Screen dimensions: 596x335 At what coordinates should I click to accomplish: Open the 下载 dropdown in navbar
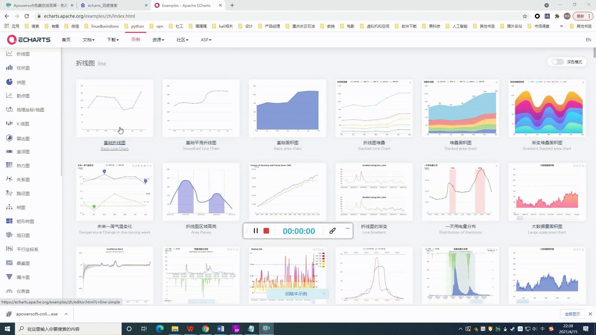113,40
